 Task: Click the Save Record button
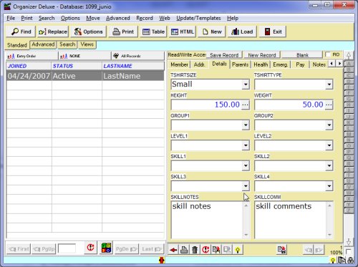(224, 55)
